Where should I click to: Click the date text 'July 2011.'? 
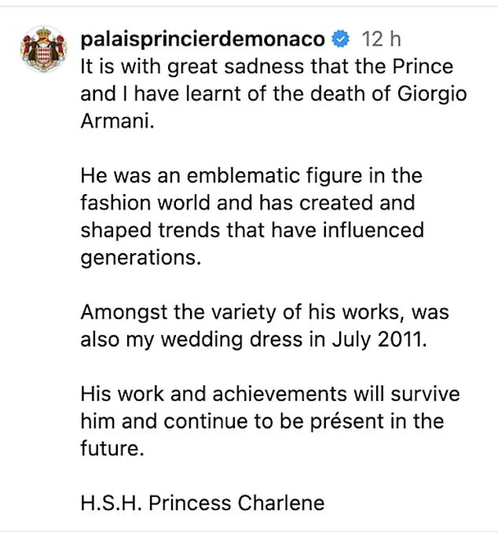379,340
